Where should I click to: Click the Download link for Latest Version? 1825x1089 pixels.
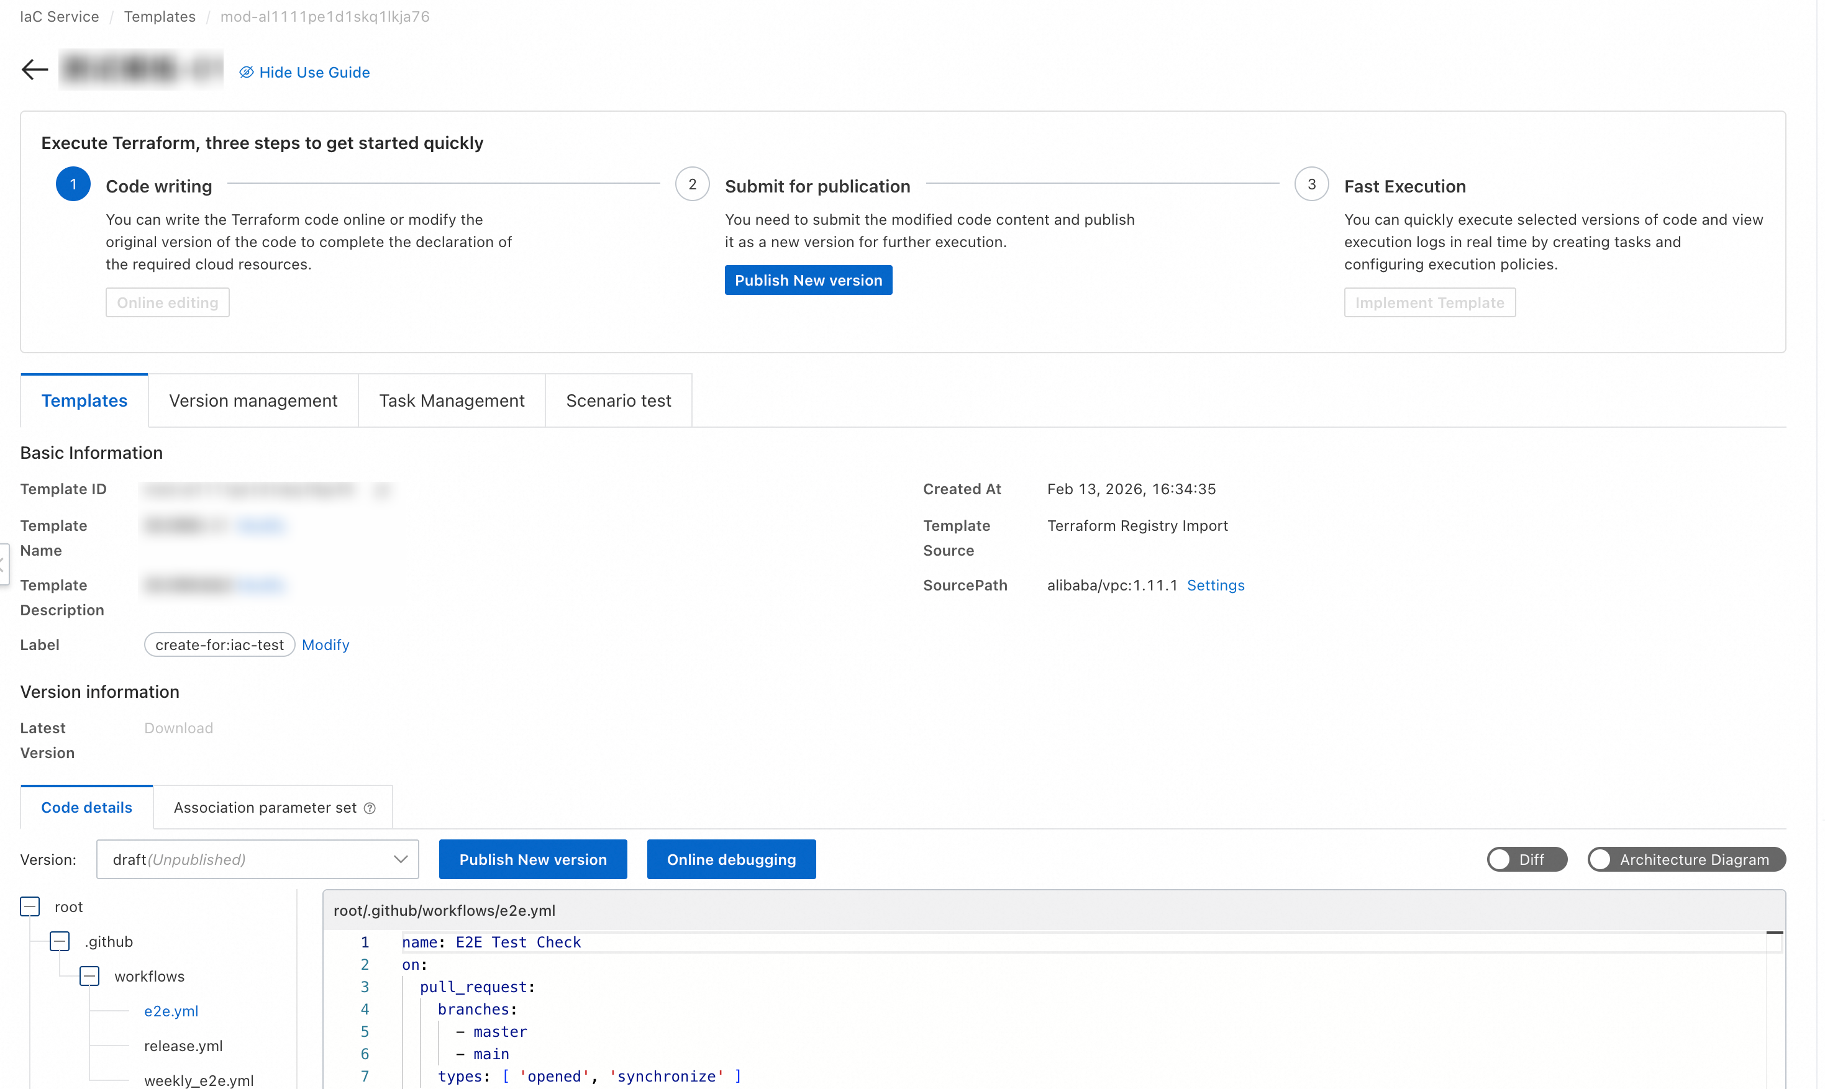[178, 728]
